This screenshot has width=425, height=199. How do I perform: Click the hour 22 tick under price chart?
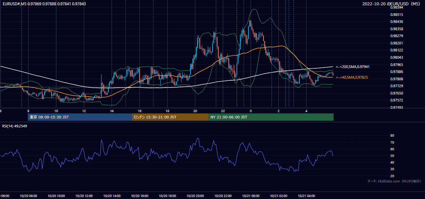point(223,111)
